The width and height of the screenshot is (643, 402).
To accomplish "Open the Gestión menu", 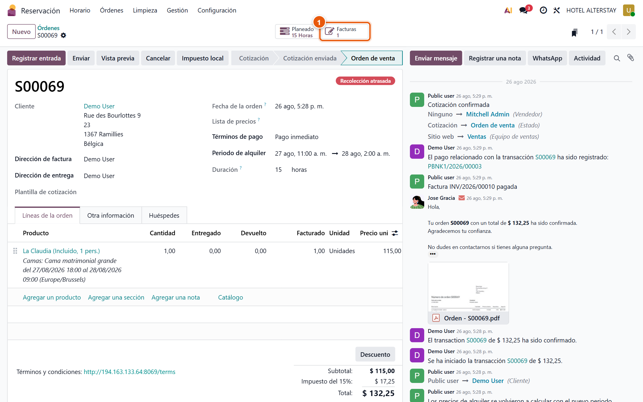I will [177, 10].
